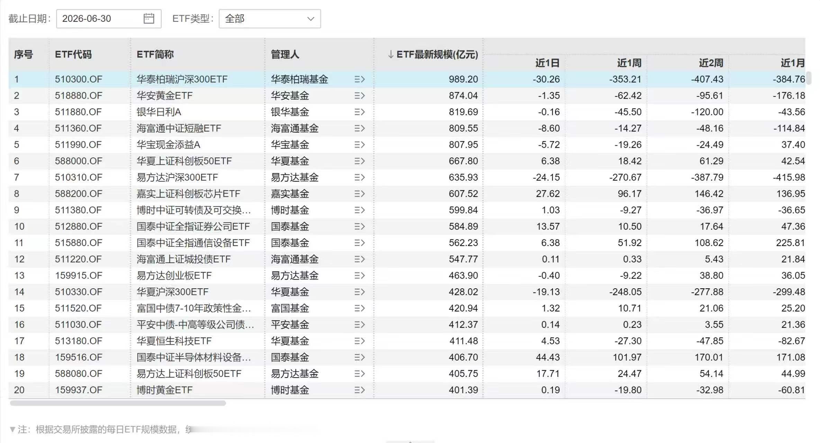Select ETF code 518880.OF
The image size is (820, 443).
click(x=79, y=96)
